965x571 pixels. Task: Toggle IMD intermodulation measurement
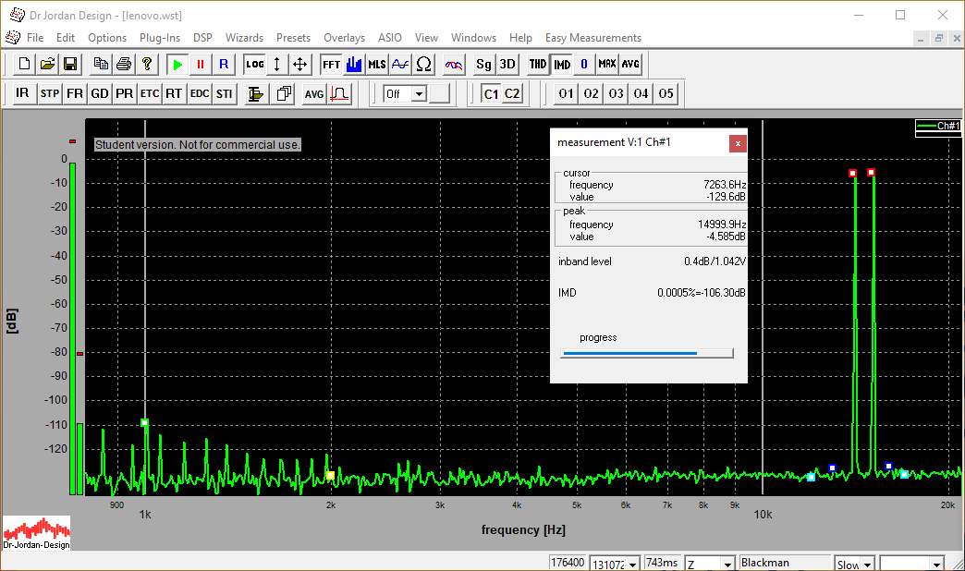coord(561,64)
